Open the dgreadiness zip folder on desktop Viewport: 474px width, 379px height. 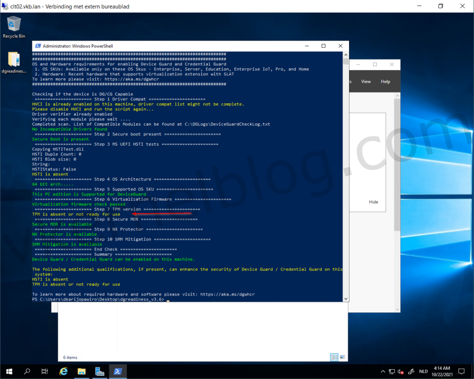click(14, 62)
